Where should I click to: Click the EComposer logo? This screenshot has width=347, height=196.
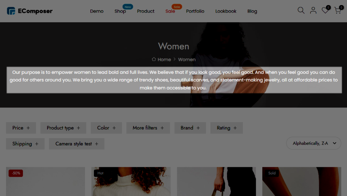click(30, 11)
